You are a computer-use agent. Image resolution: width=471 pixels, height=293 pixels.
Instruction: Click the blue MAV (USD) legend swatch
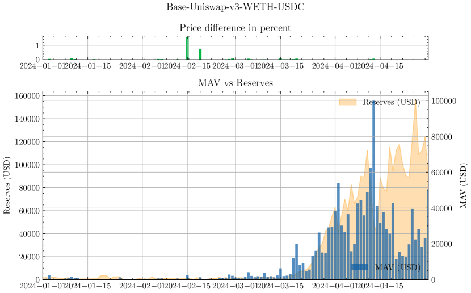[x=360, y=267]
